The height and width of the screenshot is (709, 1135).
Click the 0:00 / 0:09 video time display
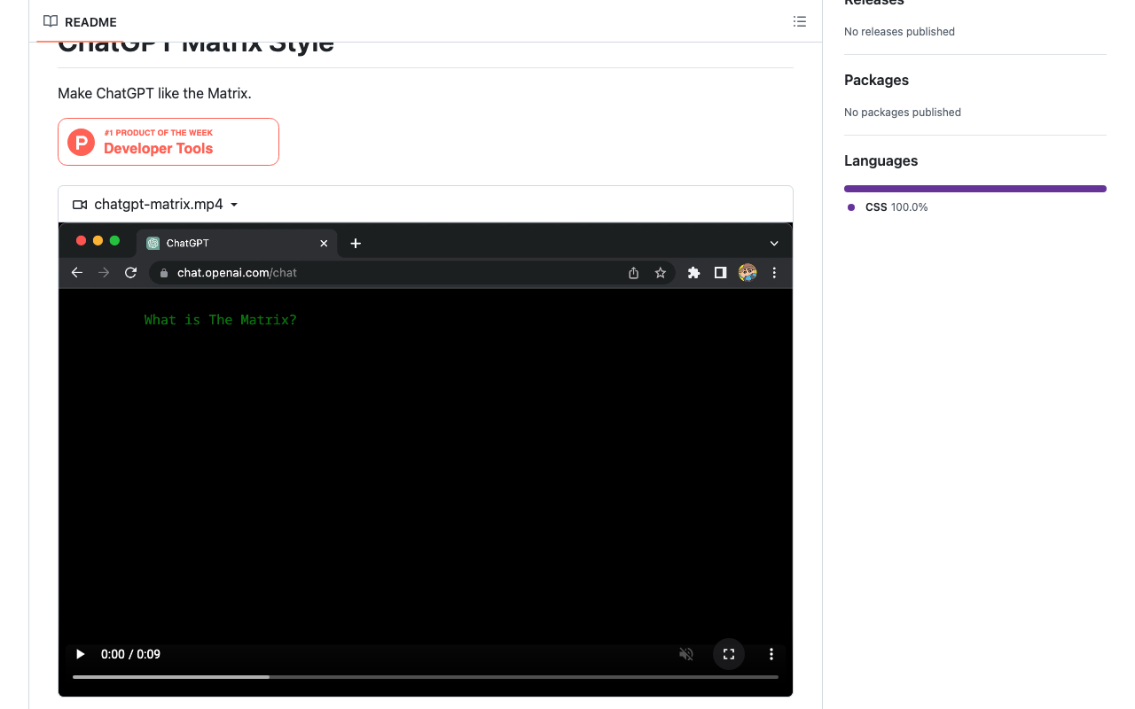(x=130, y=654)
